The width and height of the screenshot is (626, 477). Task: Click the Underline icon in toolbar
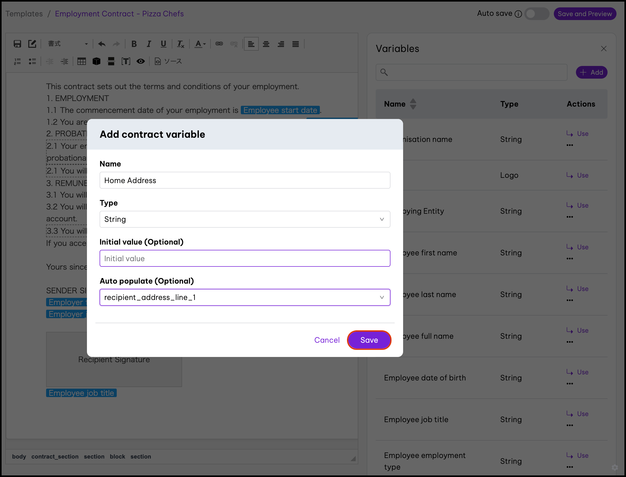(163, 44)
